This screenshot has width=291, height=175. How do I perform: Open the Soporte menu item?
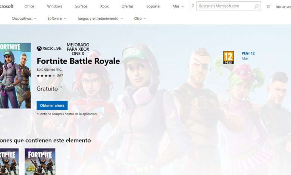[153, 6]
